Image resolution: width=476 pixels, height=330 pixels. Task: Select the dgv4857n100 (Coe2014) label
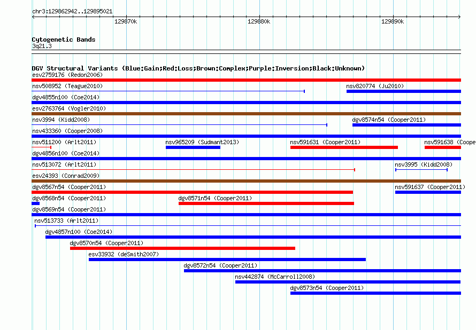coord(79,232)
